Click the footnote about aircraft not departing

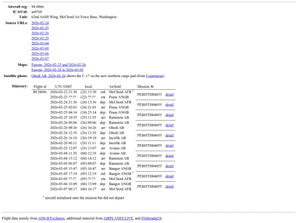pyautogui.click(x=84, y=198)
